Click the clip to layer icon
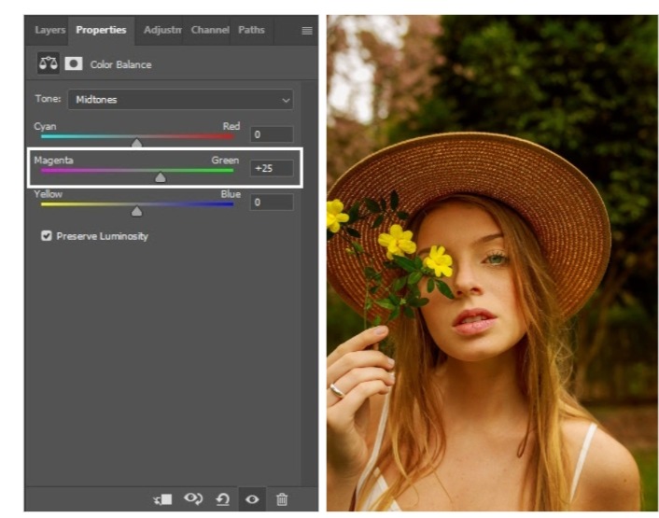 click(x=162, y=499)
